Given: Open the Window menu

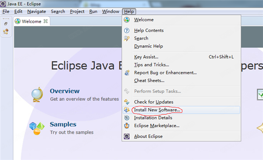Looking at the screenshot, I should (111, 11).
